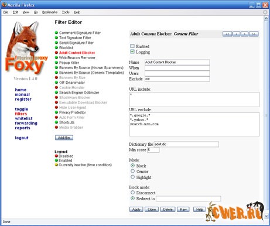The width and height of the screenshot is (270, 226).
Task: Click the toggle link in sidebar
Action: click(22, 109)
